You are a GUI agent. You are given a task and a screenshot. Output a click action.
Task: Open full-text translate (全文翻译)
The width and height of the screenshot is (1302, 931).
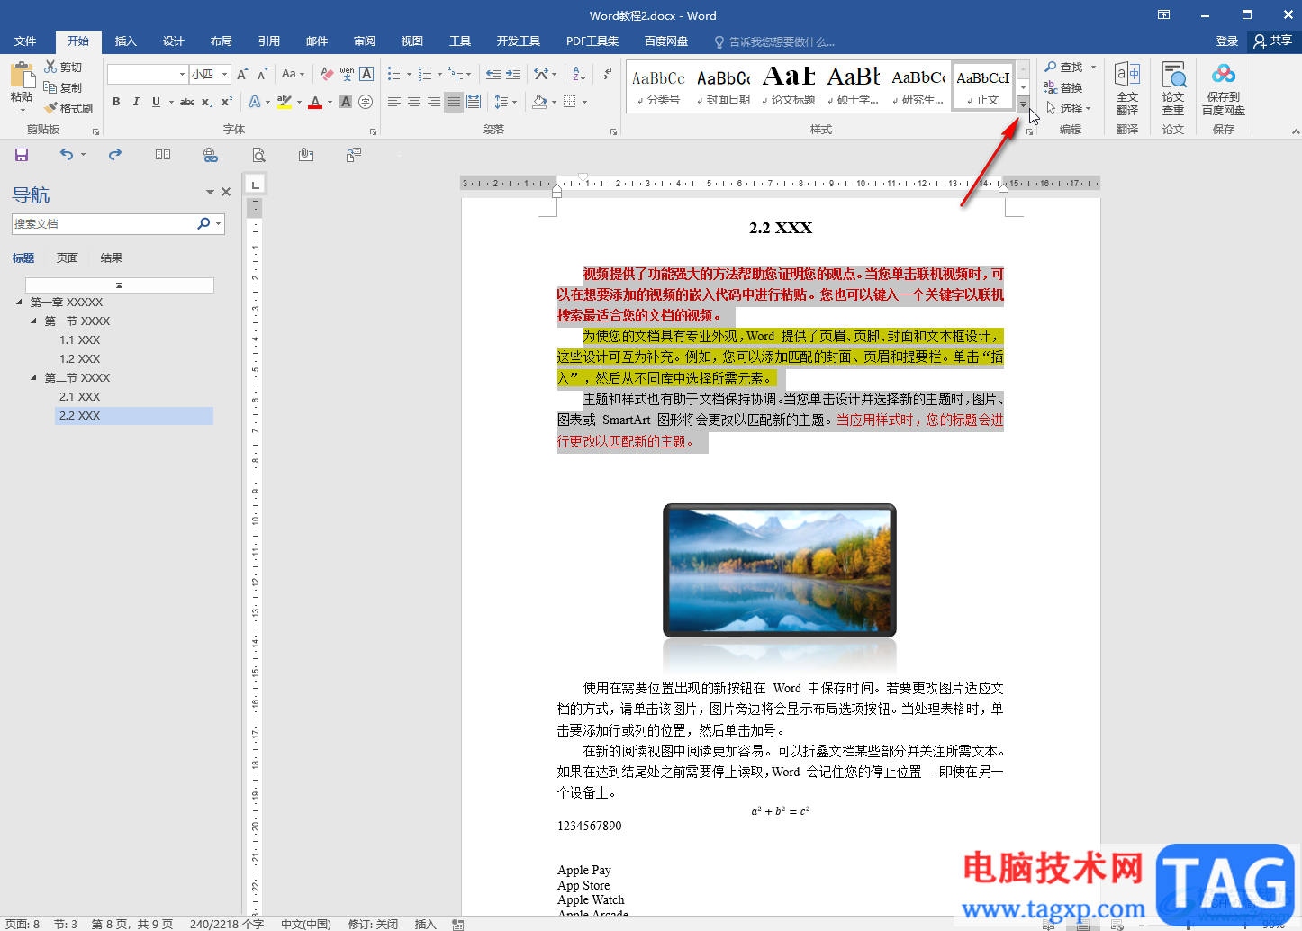click(1127, 88)
